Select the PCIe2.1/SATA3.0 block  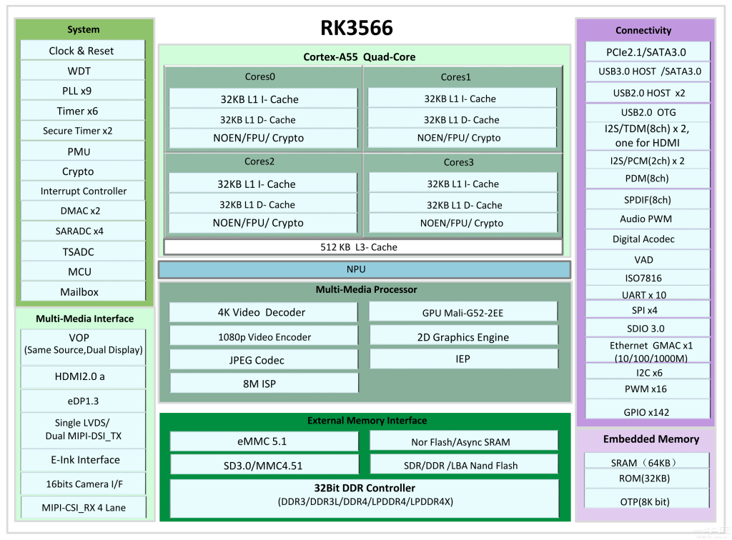[x=648, y=52]
